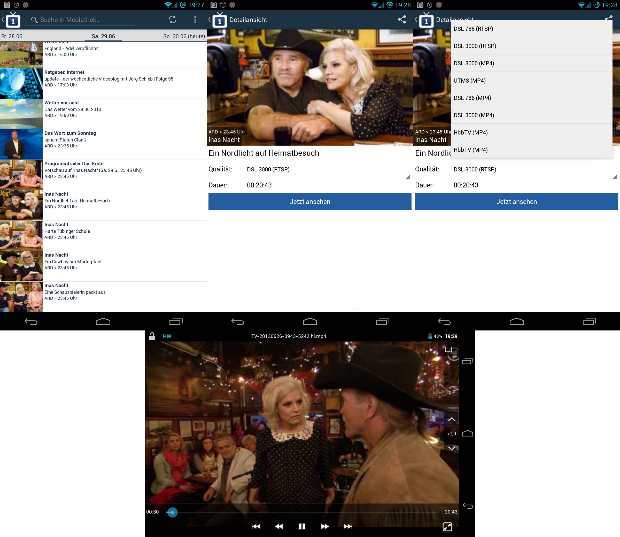Tap the 20:43 total duration label
This screenshot has height=537, width=620.
point(451,512)
